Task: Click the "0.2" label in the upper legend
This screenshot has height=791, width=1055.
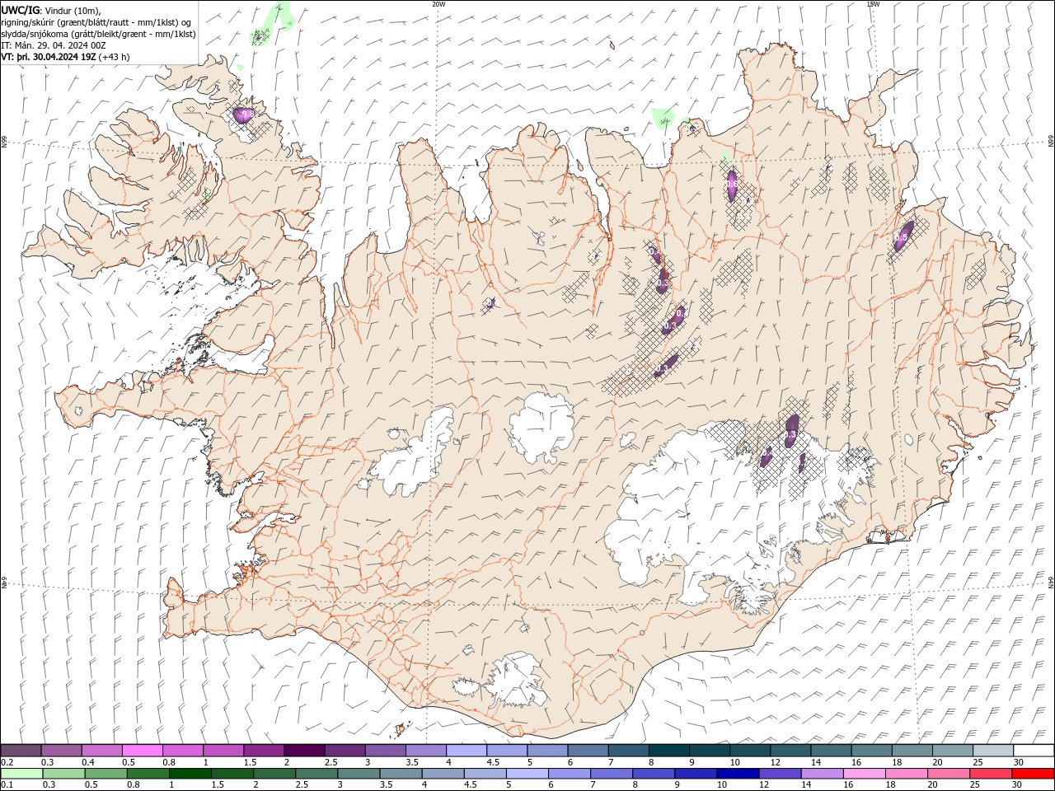Action: point(6,762)
